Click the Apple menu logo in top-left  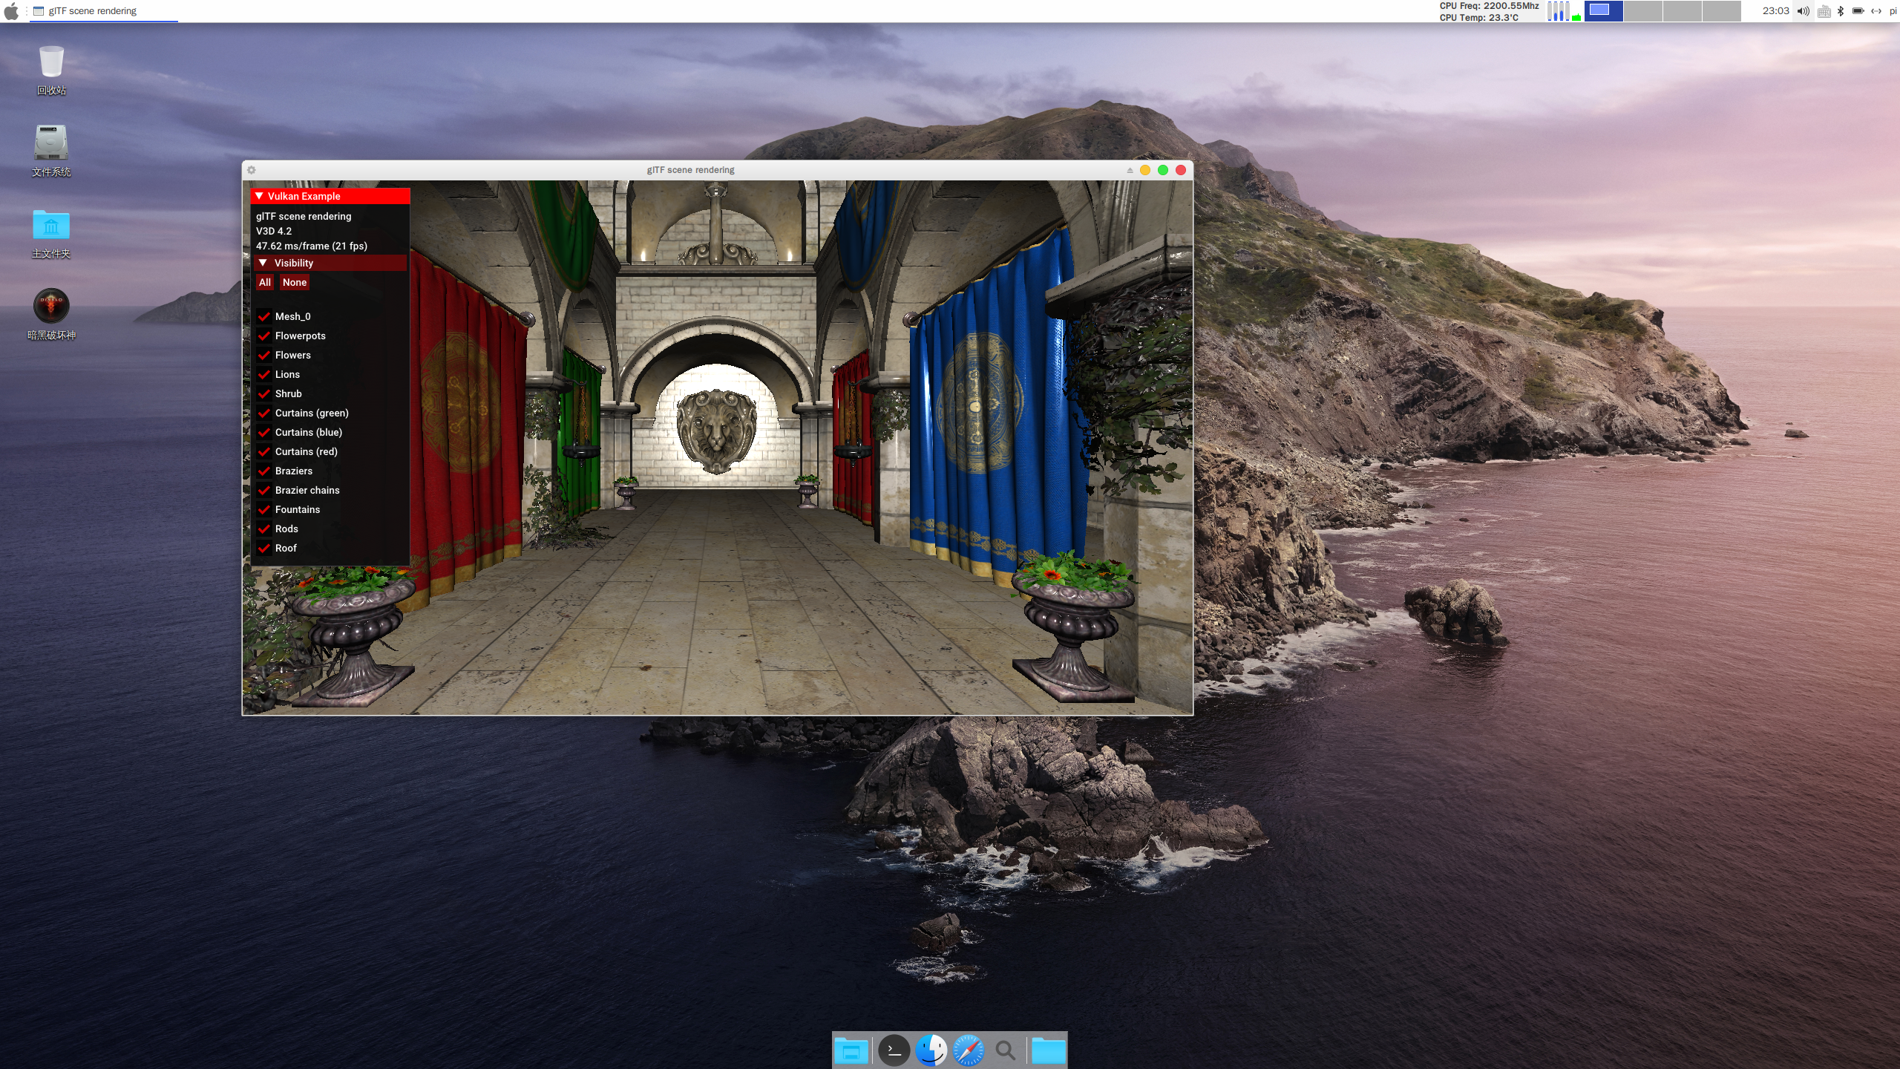tap(11, 11)
